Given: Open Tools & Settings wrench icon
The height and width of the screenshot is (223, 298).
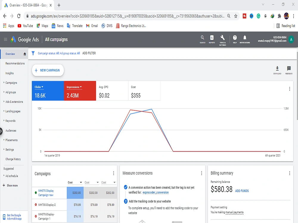Looking at the screenshot, I should pos(223,40).
